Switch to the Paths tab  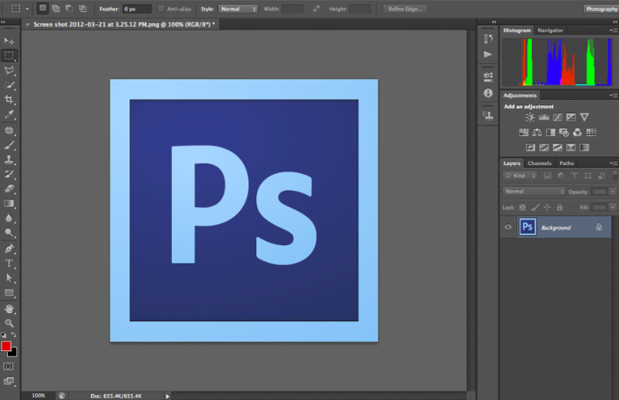[x=566, y=163]
